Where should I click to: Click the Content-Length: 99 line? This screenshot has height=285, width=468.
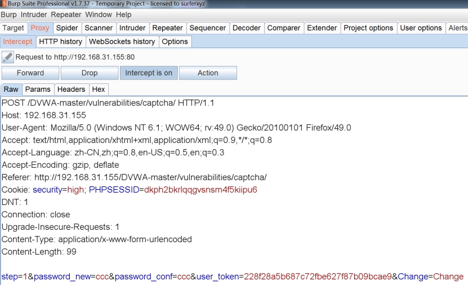point(39,252)
